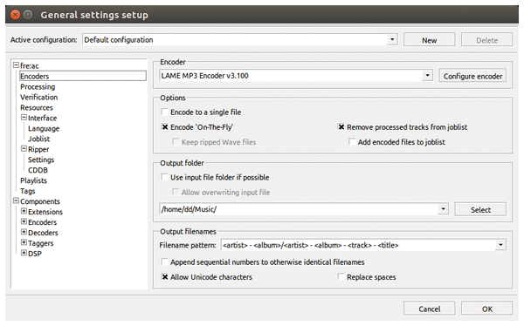Open the Resources settings page
Screen dimensions: 524x326
pyautogui.click(x=37, y=107)
